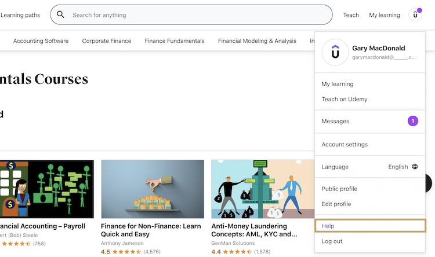Viewport: 435px width, 257px height.
Task: Open Account settings from the menu
Action: coord(345,144)
